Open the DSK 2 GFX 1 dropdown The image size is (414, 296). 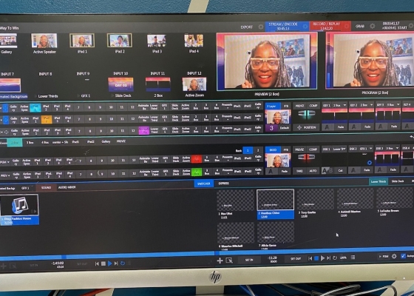(x=366, y=149)
